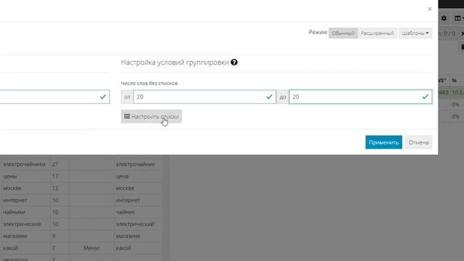This screenshot has height=261, width=464.
Task: Click the 'цена' lemma cell
Action: click(x=138, y=176)
